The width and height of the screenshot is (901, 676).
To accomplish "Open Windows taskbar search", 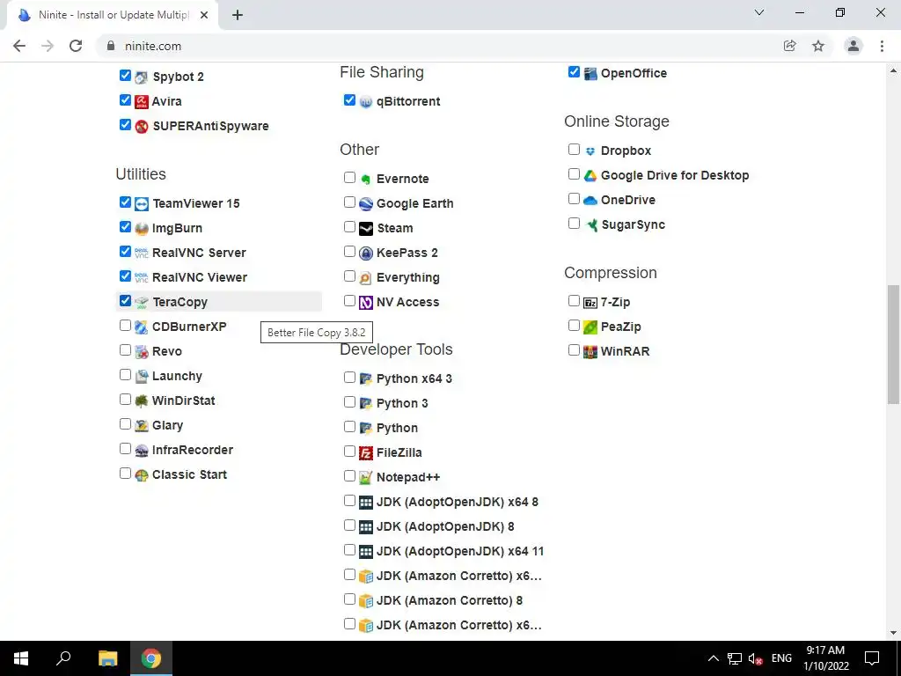I will click(x=63, y=658).
